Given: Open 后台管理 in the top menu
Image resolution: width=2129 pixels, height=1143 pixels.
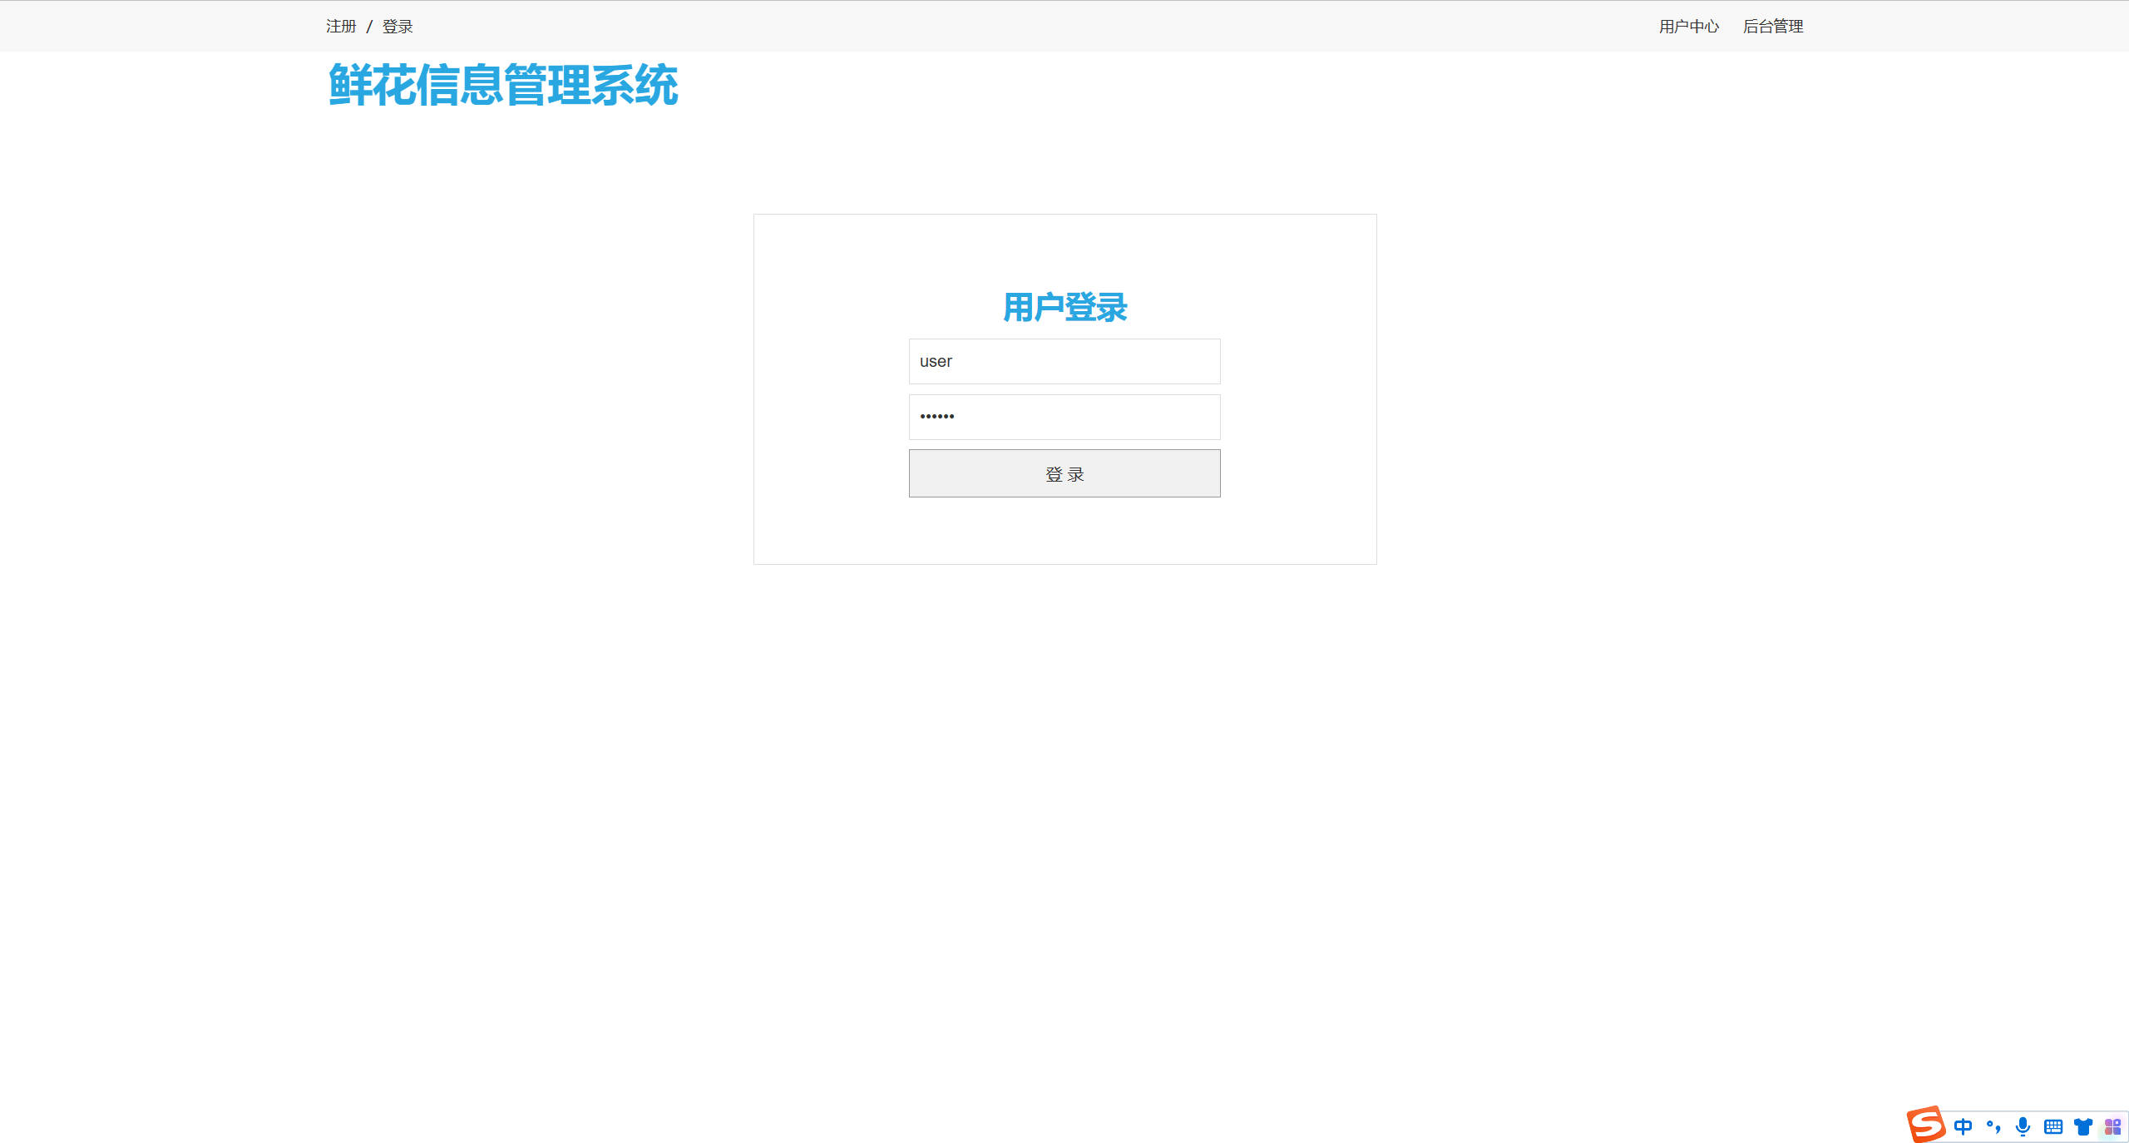Looking at the screenshot, I should (x=1773, y=26).
